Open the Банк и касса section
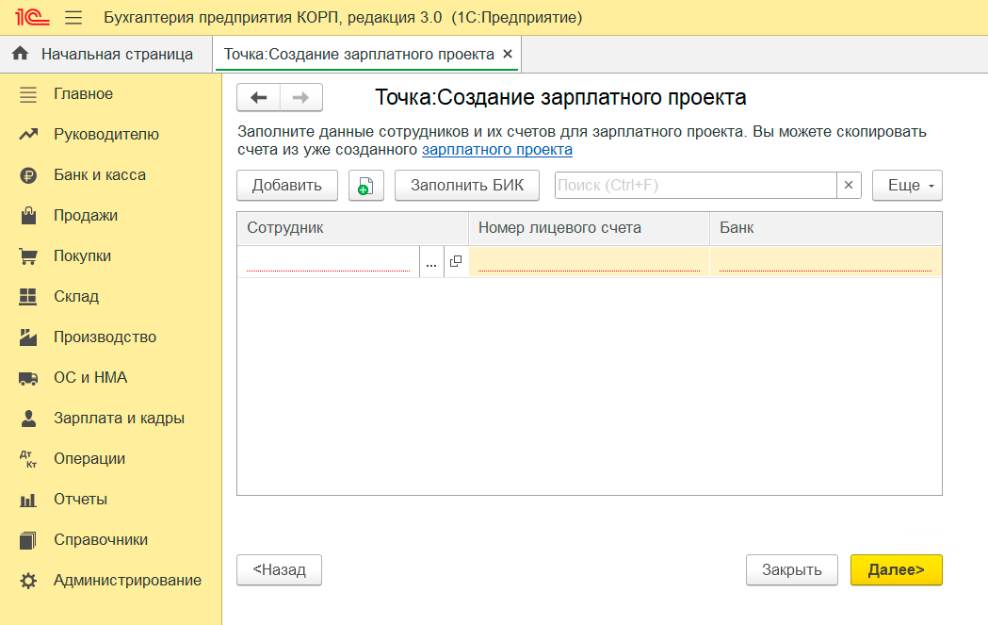The height and width of the screenshot is (625, 988). [99, 175]
